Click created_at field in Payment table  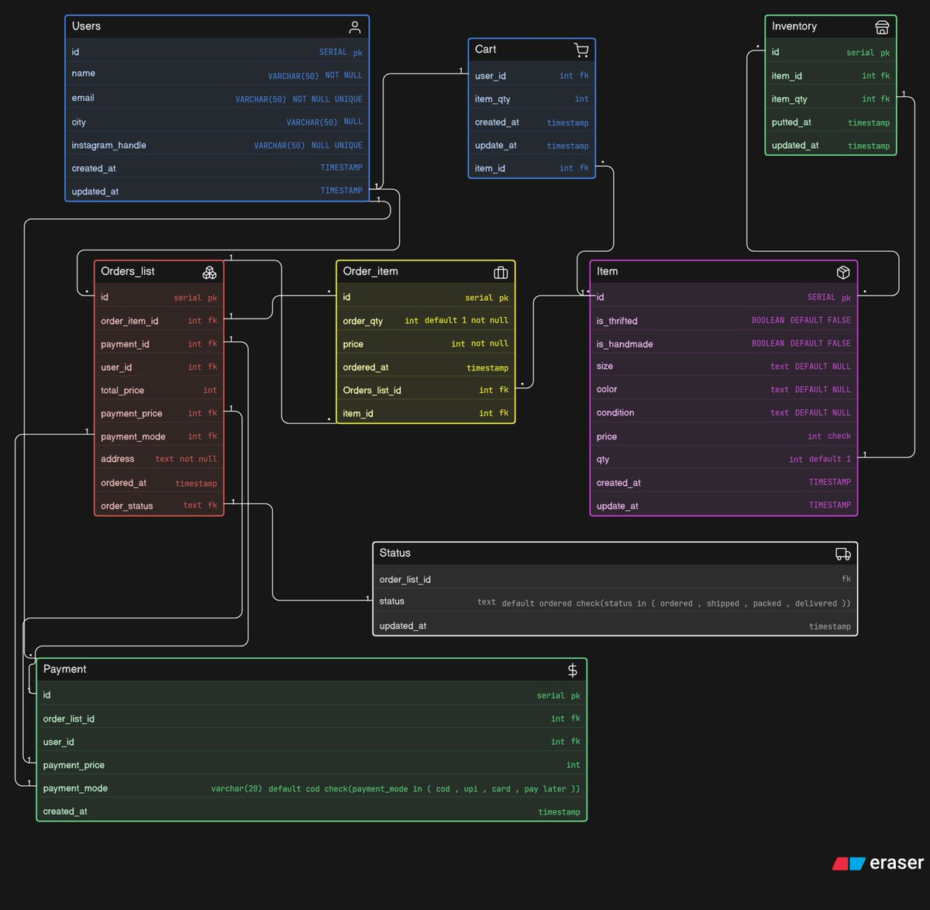coord(312,811)
